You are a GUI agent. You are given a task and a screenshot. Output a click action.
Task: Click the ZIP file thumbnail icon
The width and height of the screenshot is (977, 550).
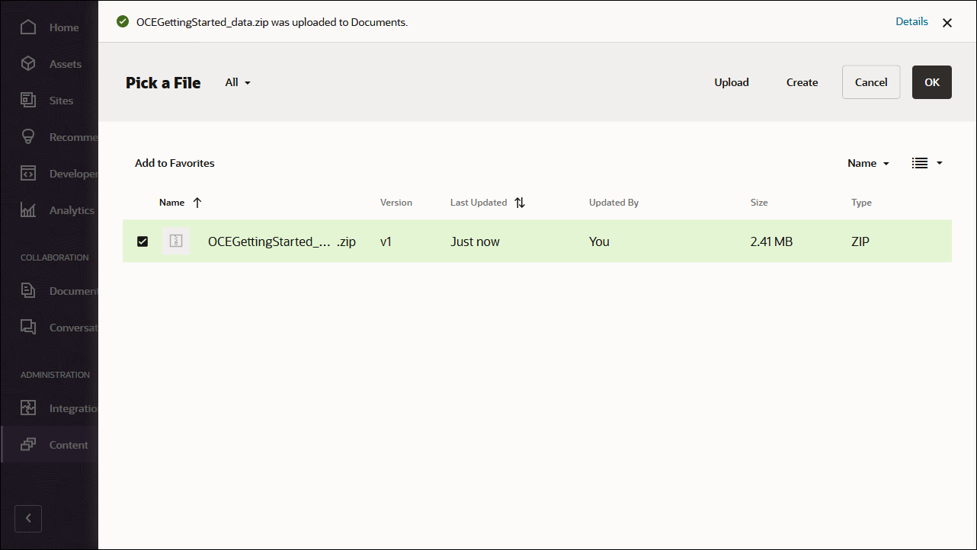[177, 241]
